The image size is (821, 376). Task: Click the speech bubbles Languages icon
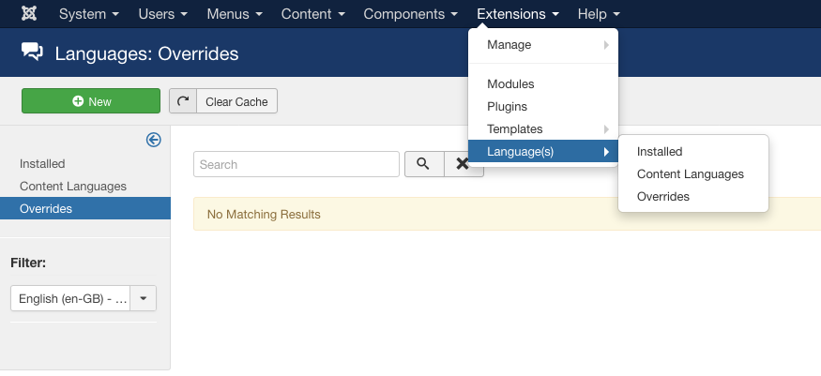point(32,52)
